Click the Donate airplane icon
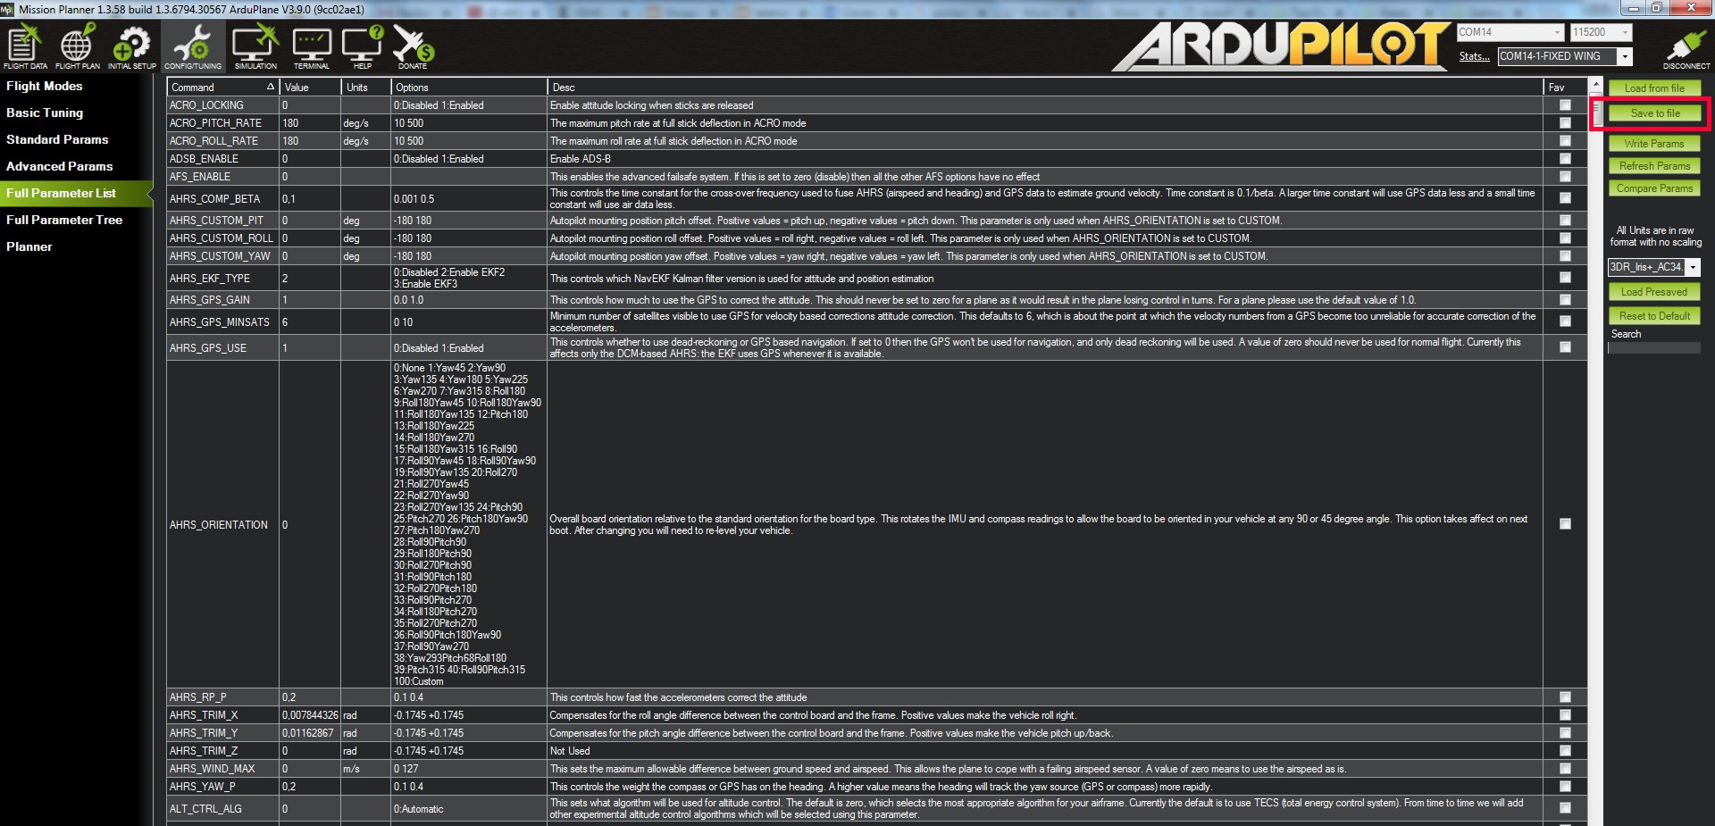The width and height of the screenshot is (1715, 826). (413, 46)
